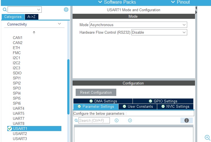Go to previous search result arrow
The height and width of the screenshot is (142, 211).
tap(117, 120)
